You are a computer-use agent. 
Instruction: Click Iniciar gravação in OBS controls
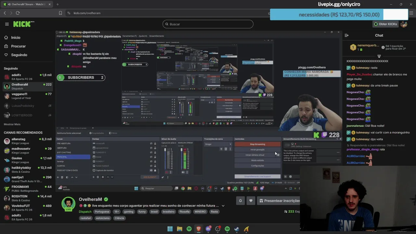pos(257,149)
